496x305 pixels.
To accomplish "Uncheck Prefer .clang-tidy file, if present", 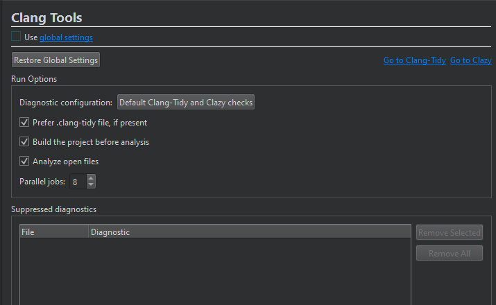I will [x=25, y=123].
